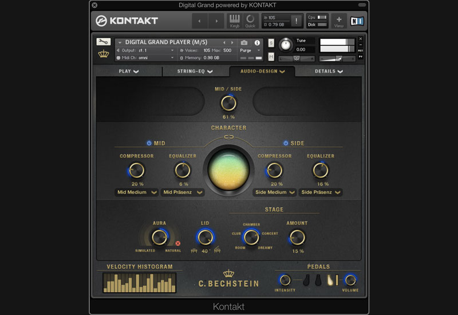458x315 pixels.
Task: Expand the Side Präsenz equalizer dropdown
Action: [320, 192]
